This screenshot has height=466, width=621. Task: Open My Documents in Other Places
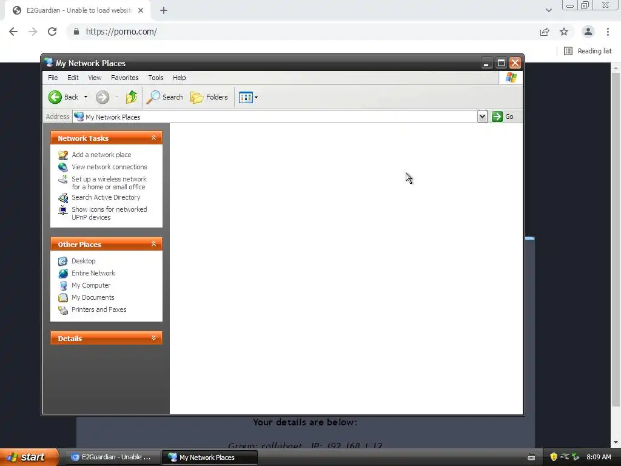tap(93, 297)
